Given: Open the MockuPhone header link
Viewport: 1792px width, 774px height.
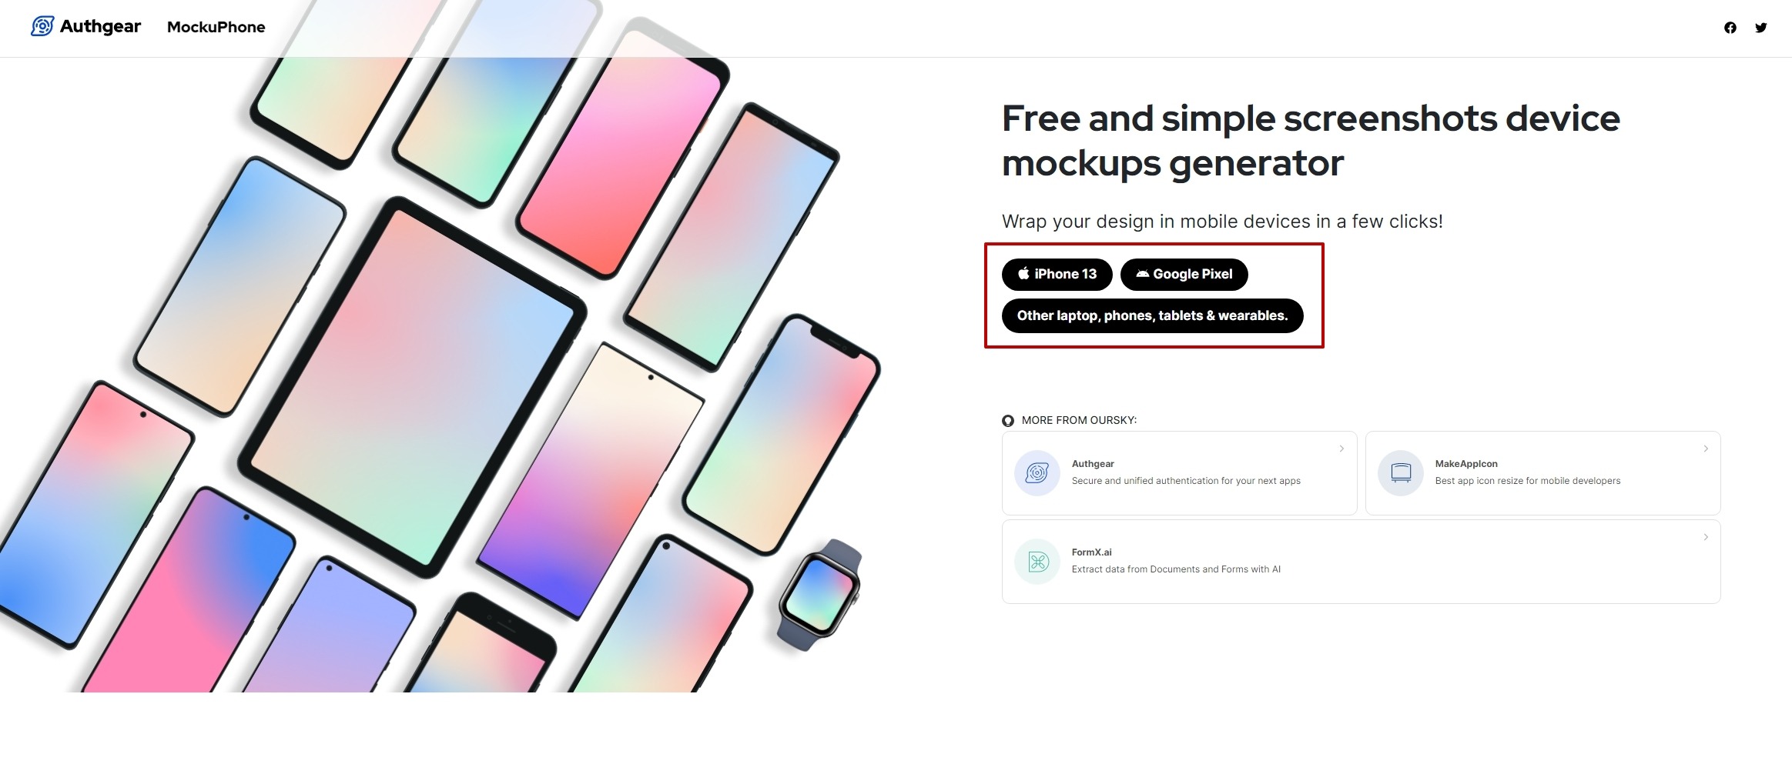Looking at the screenshot, I should click(x=216, y=27).
